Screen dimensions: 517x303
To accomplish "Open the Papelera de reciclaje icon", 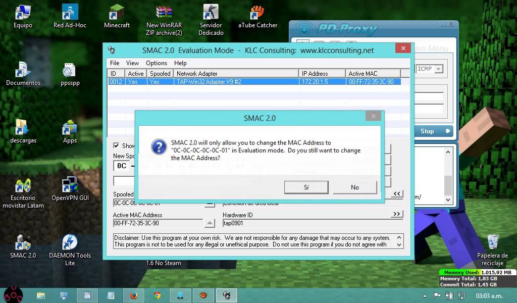I will [x=492, y=250].
